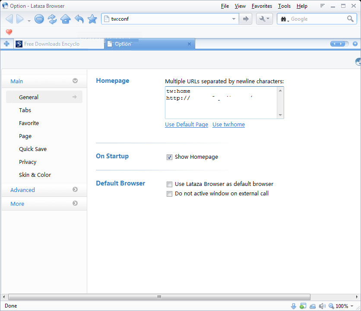Viewport: 361px width, 311px height.
Task: Click the Google search input field
Action: coord(318,19)
